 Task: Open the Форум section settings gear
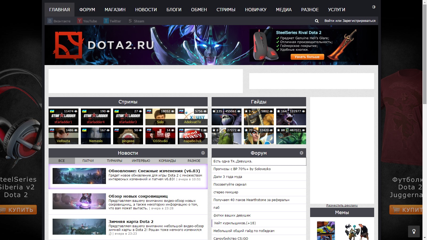tap(302, 153)
